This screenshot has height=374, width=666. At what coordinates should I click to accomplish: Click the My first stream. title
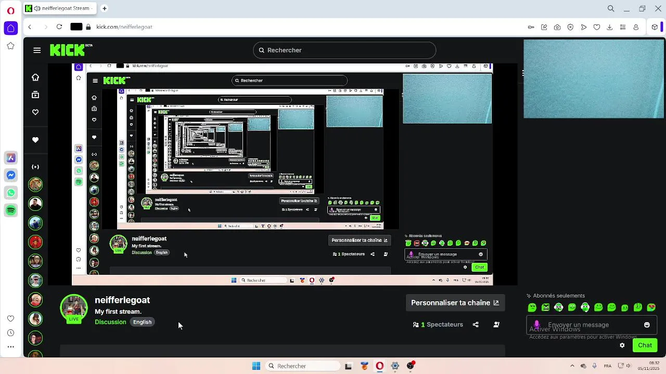[x=118, y=312]
